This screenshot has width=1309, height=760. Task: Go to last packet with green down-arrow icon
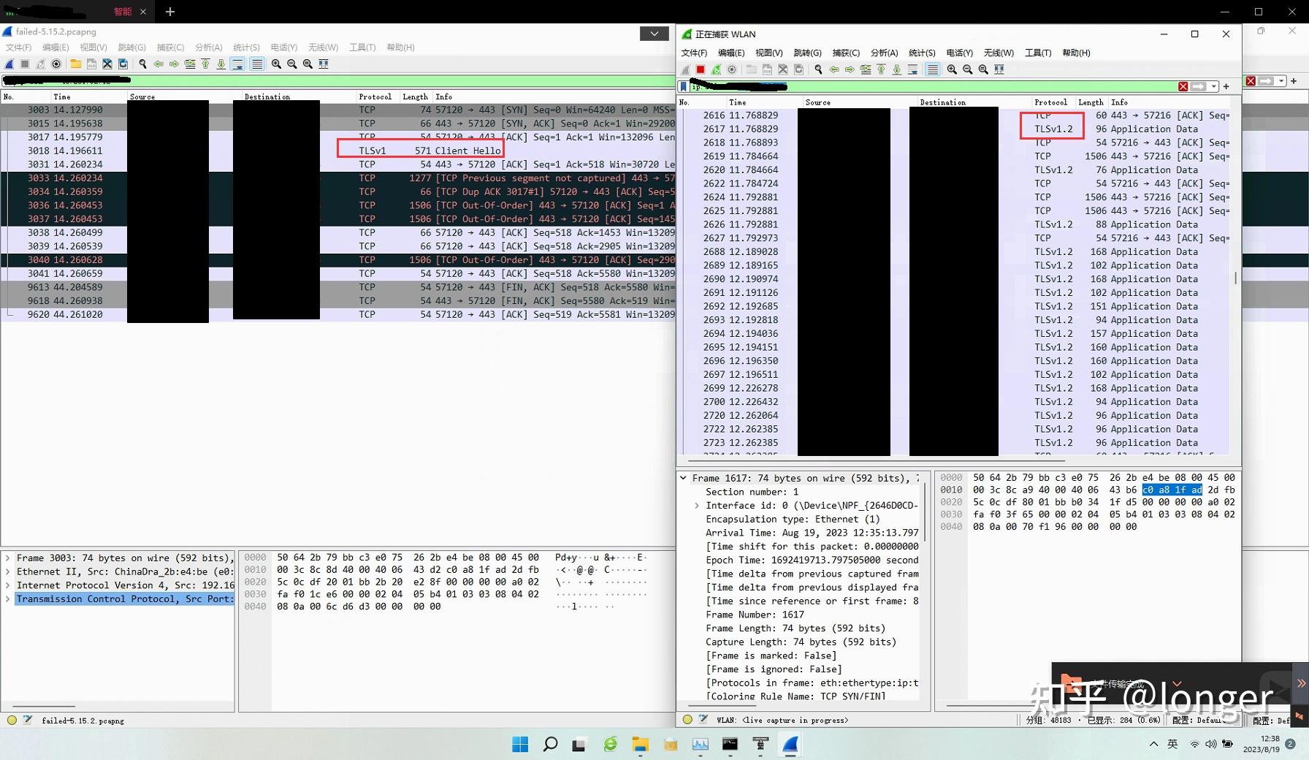(897, 69)
